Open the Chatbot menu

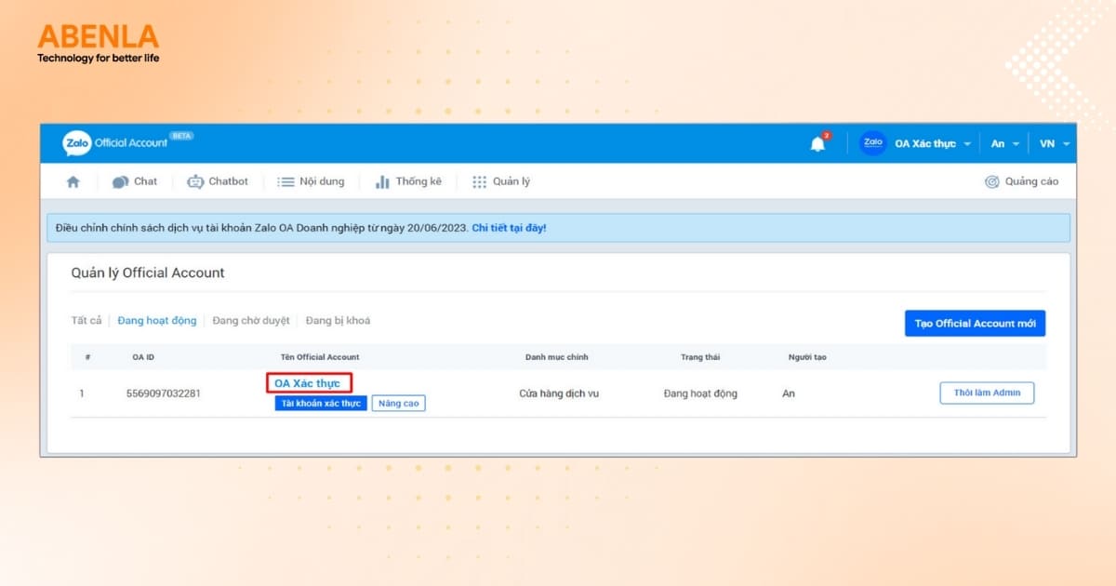click(218, 181)
